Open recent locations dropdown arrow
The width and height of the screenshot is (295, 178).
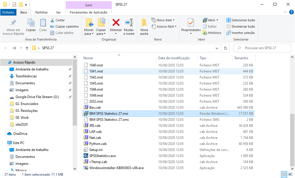pos(21,48)
